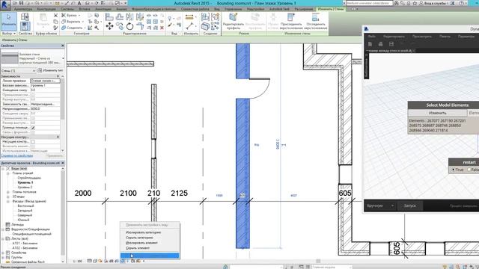Close the Properties panel with its X
Image resolution: width=479 pixels, height=269 pixels.
point(63,46)
